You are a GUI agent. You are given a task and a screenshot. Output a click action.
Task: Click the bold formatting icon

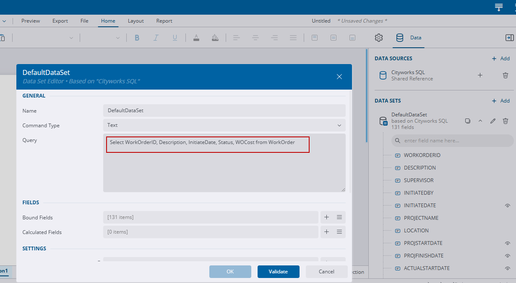tap(137, 38)
